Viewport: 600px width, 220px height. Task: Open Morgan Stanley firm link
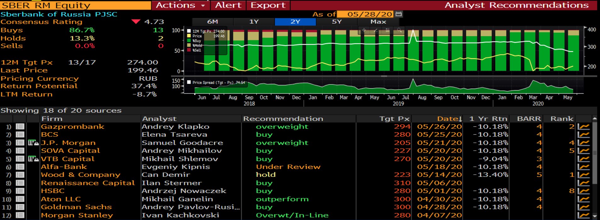pyautogui.click(x=77, y=215)
